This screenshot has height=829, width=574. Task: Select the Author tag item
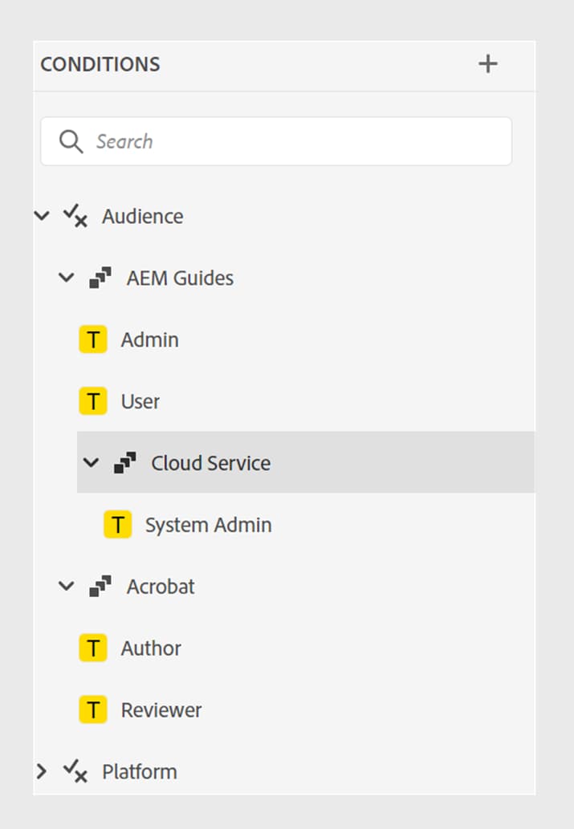151,648
